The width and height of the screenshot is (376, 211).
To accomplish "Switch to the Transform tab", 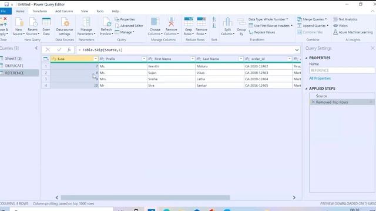I will 39,11.
